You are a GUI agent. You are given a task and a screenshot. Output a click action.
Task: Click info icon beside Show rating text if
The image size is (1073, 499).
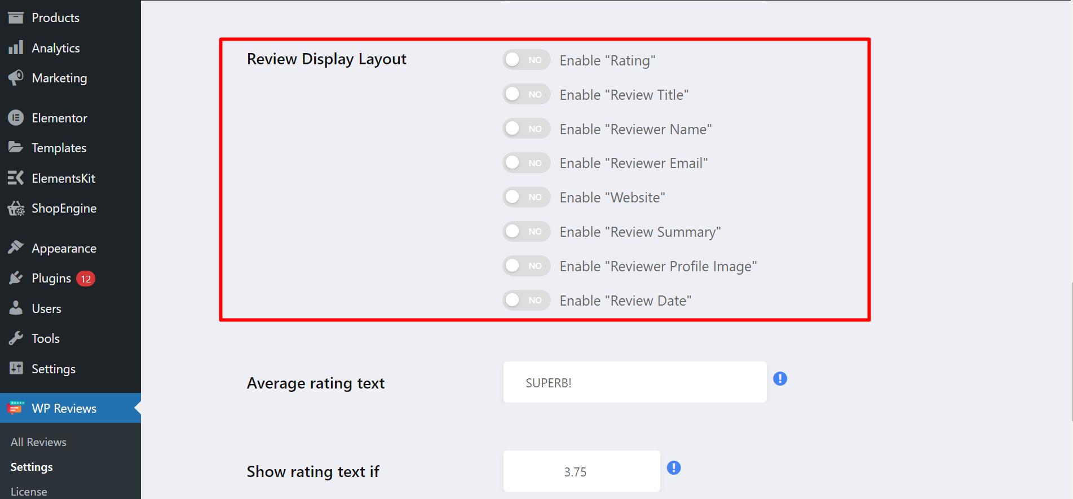pos(674,468)
